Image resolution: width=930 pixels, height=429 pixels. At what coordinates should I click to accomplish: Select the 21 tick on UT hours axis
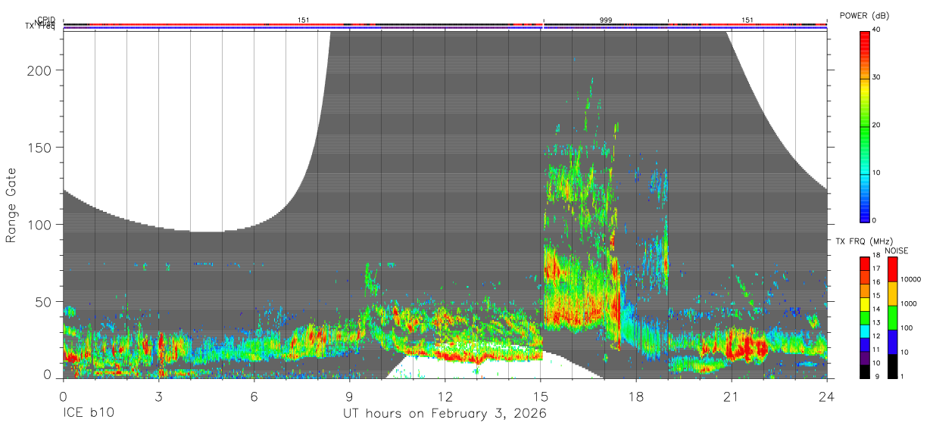(x=732, y=395)
